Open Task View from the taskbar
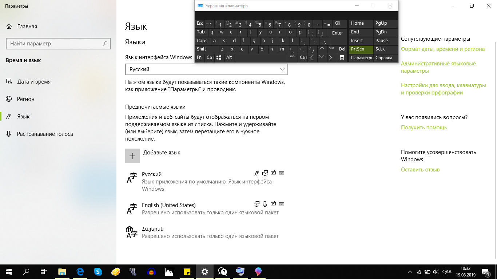The height and width of the screenshot is (279, 497). [x=44, y=271]
